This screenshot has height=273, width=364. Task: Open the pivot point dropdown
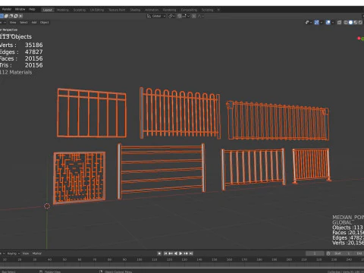(x=171, y=16)
